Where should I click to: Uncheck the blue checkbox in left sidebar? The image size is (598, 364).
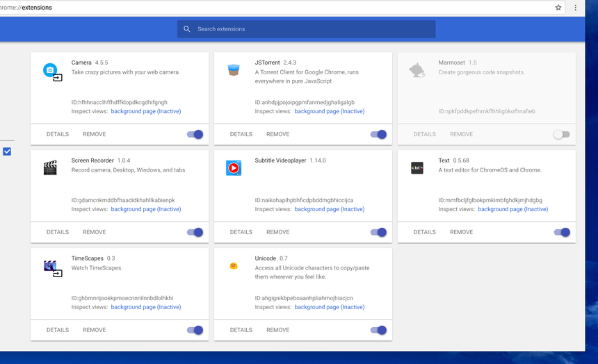[x=7, y=151]
